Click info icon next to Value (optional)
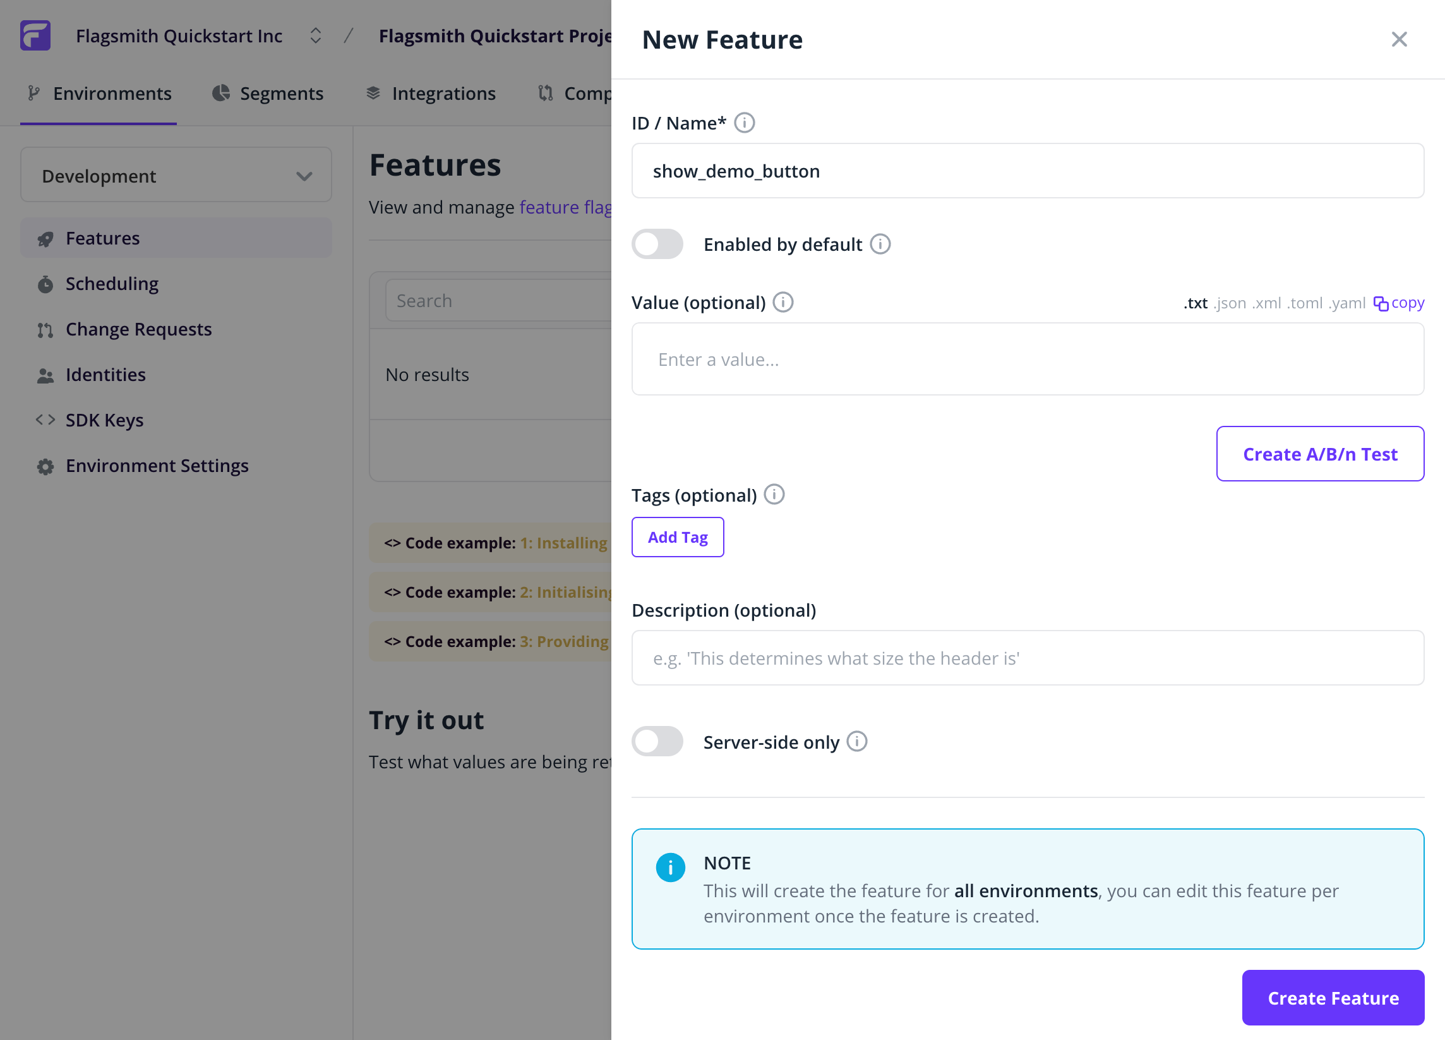 [x=783, y=302]
